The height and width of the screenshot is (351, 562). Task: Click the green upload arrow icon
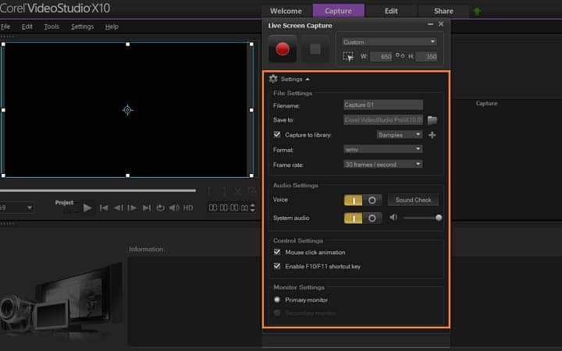click(x=477, y=12)
